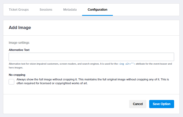
Task: Click the Image settings section title
Action: click(19, 43)
